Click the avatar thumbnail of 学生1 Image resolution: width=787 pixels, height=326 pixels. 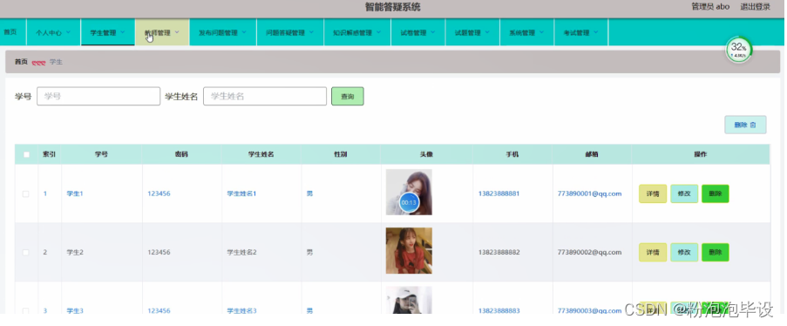[x=409, y=192]
